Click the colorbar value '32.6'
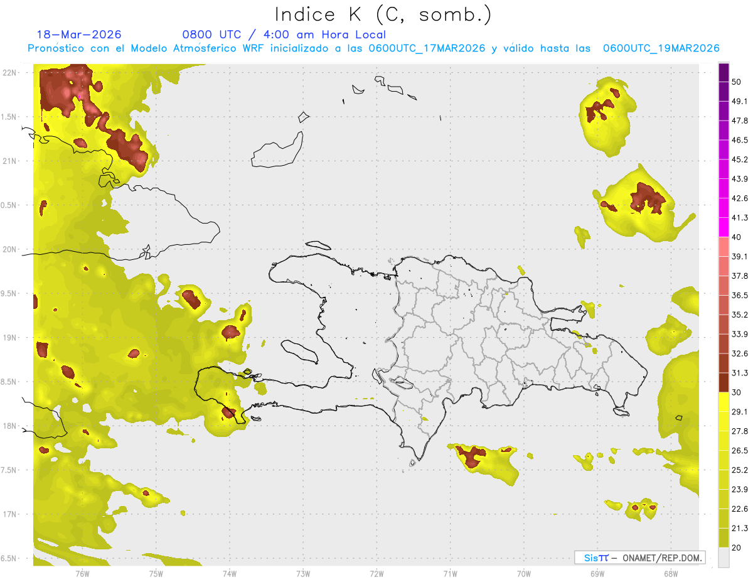Image resolution: width=753 pixels, height=582 pixels. pyautogui.click(x=740, y=354)
